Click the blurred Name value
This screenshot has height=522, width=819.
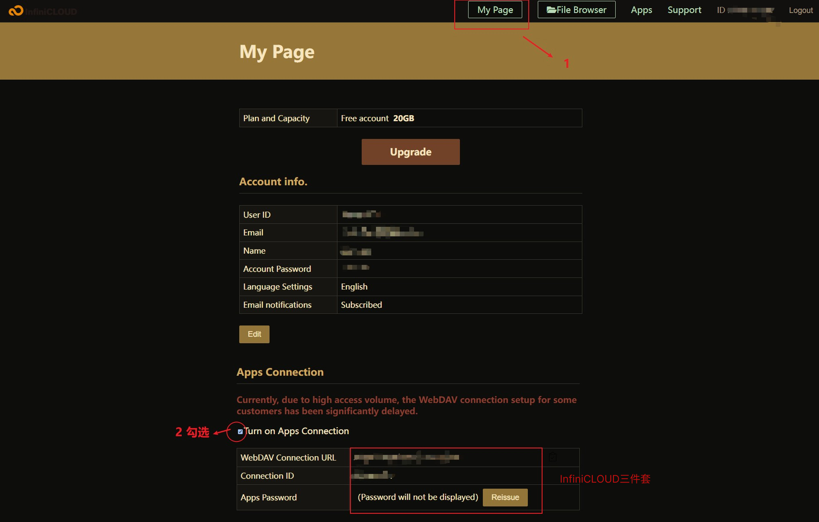[356, 251]
